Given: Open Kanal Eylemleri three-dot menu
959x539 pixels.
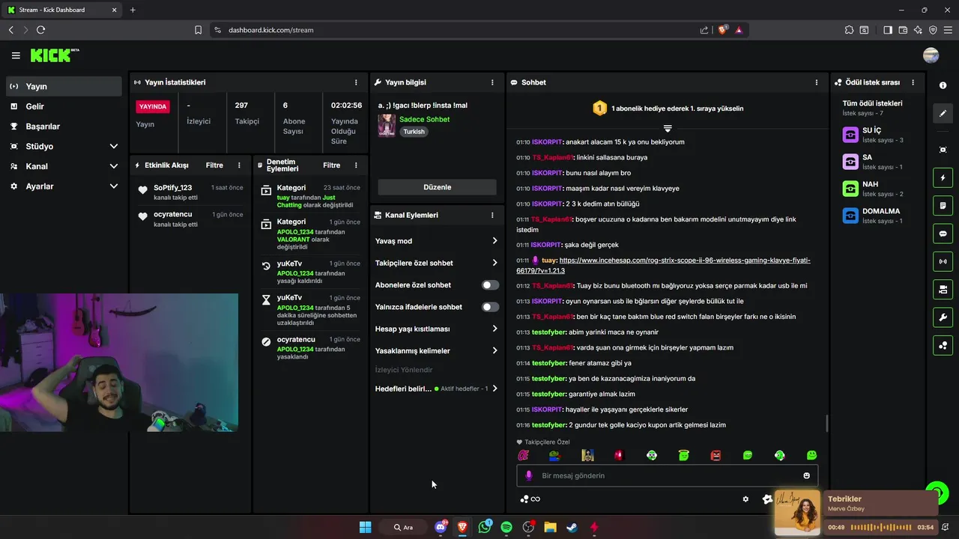Looking at the screenshot, I should (492, 215).
